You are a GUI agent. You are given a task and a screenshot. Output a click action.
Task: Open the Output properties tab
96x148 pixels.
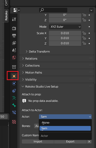click(14, 36)
